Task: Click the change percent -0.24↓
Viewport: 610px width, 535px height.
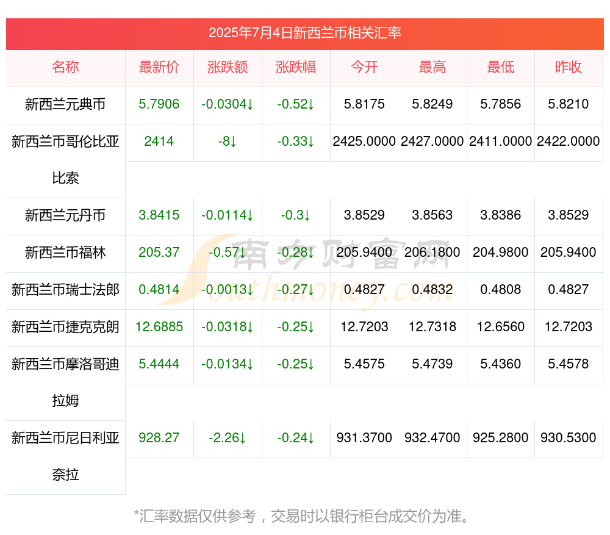Action: tap(296, 438)
